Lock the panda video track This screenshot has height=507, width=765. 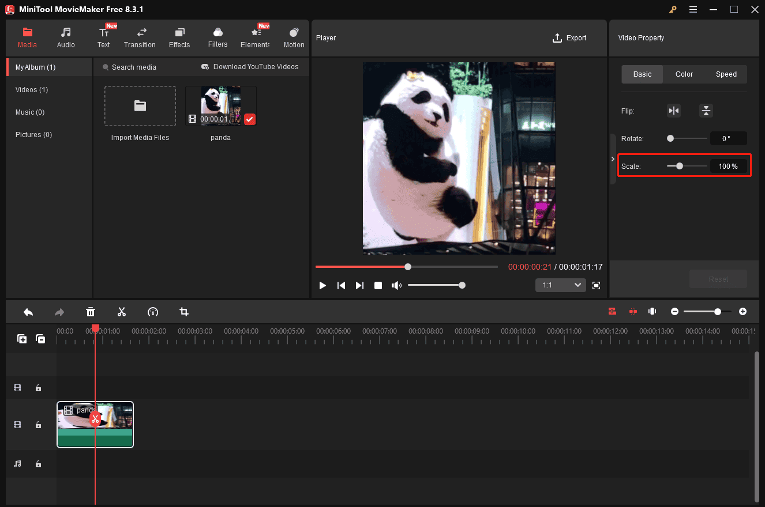(38, 425)
